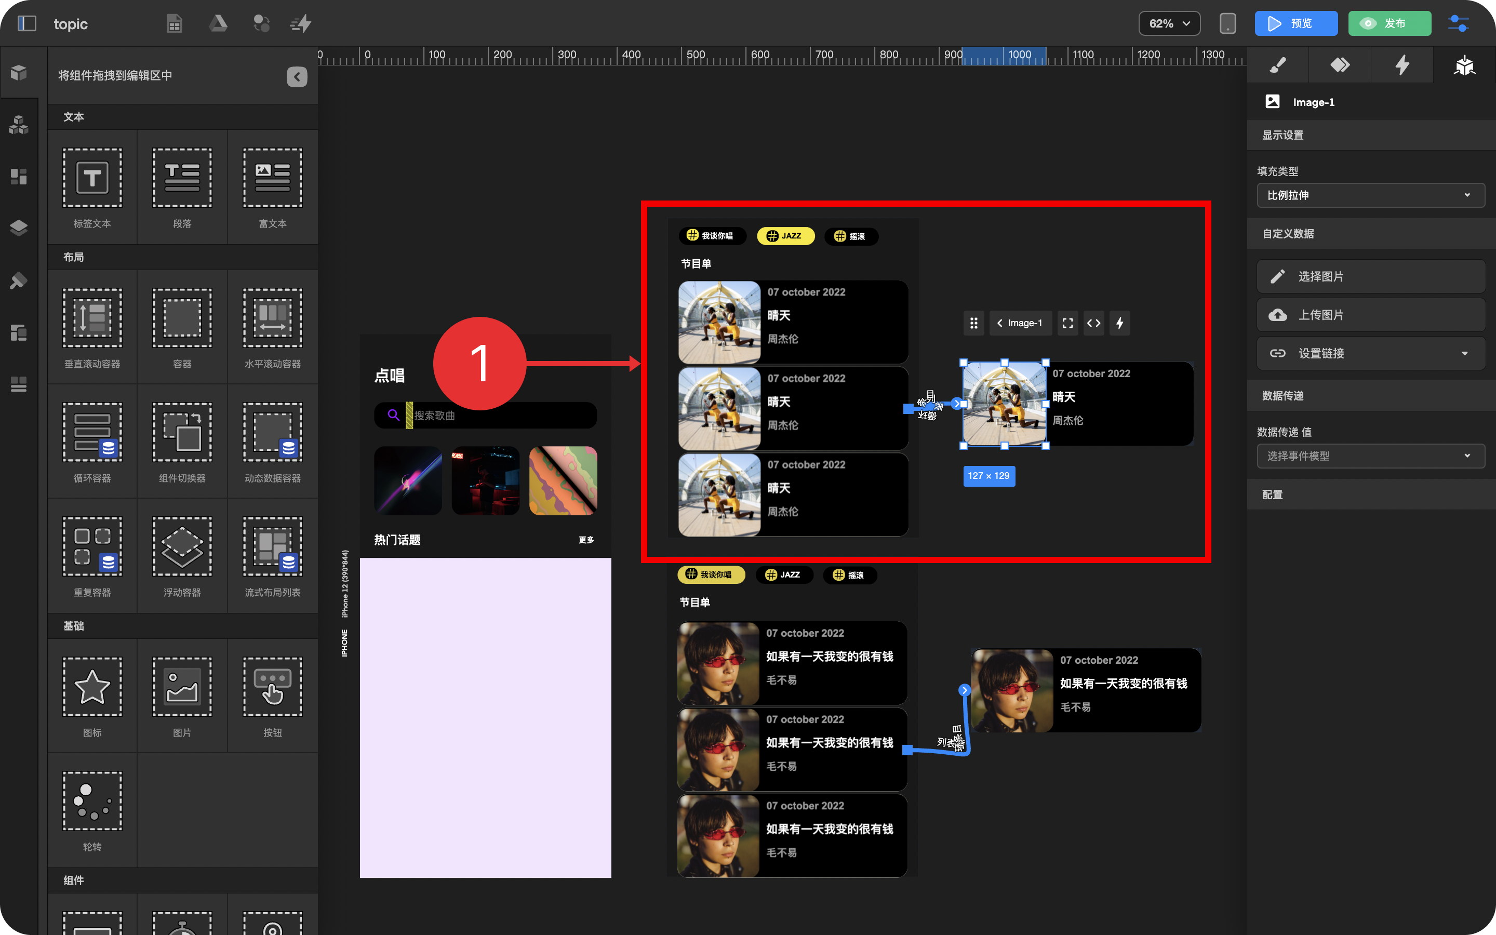Pick the 富文本 rich text component
Viewport: 1496px width, 935px height.
273,187
